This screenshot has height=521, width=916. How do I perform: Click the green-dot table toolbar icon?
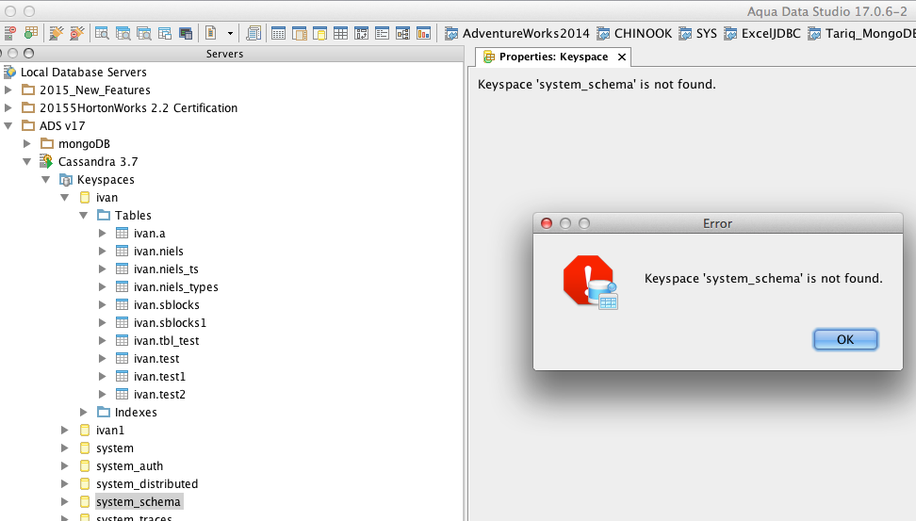pyautogui.click(x=31, y=33)
